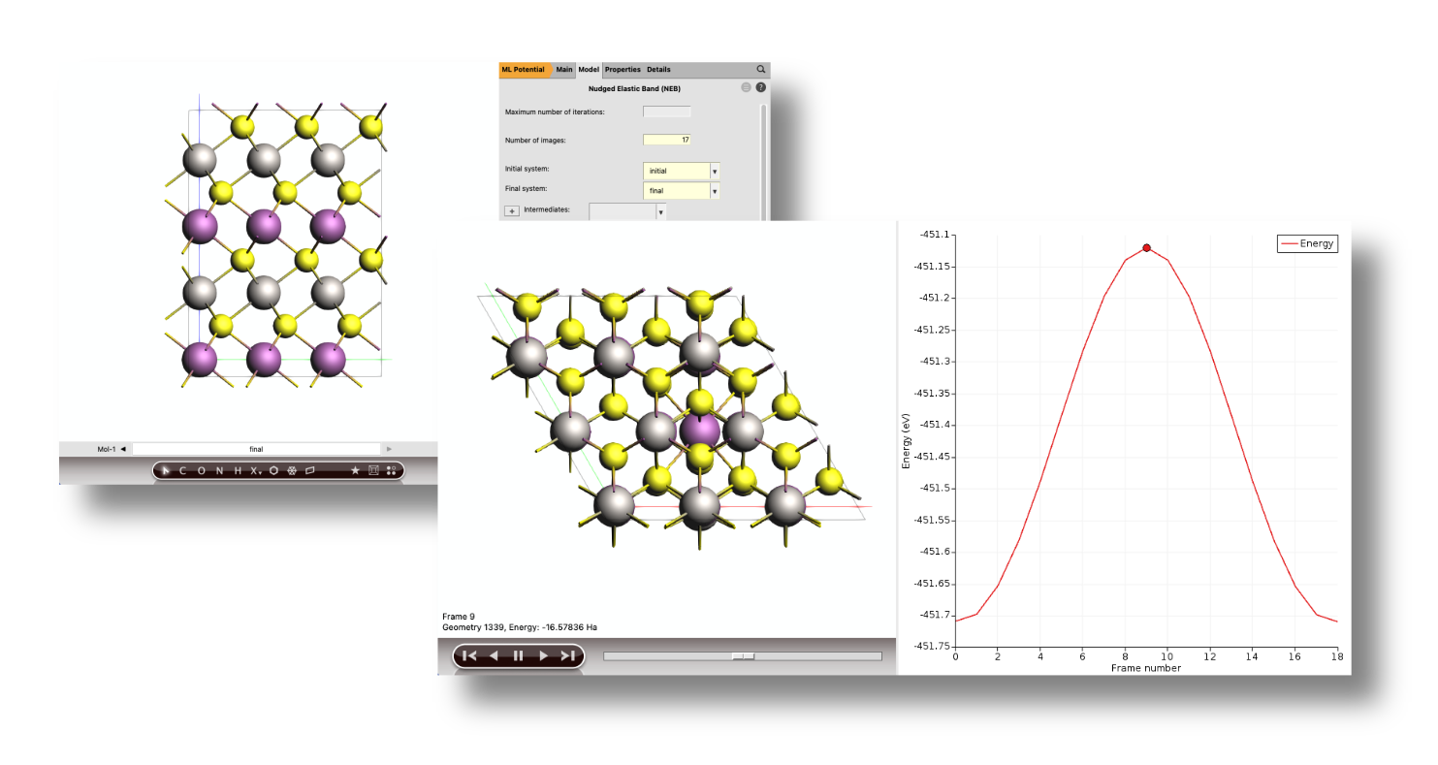The height and width of the screenshot is (765, 1438).
Task: Add intermediate with plus button
Action: tap(511, 210)
